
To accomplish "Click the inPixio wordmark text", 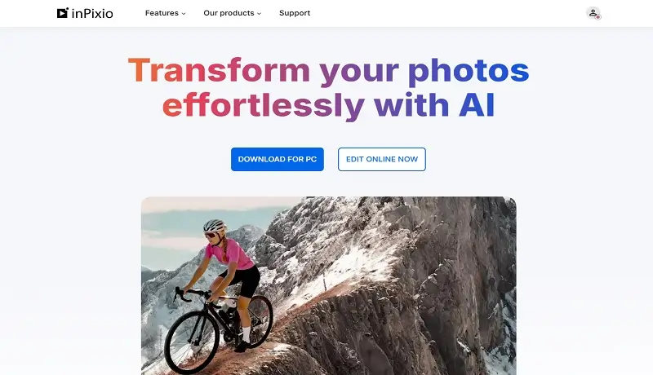I will [92, 14].
